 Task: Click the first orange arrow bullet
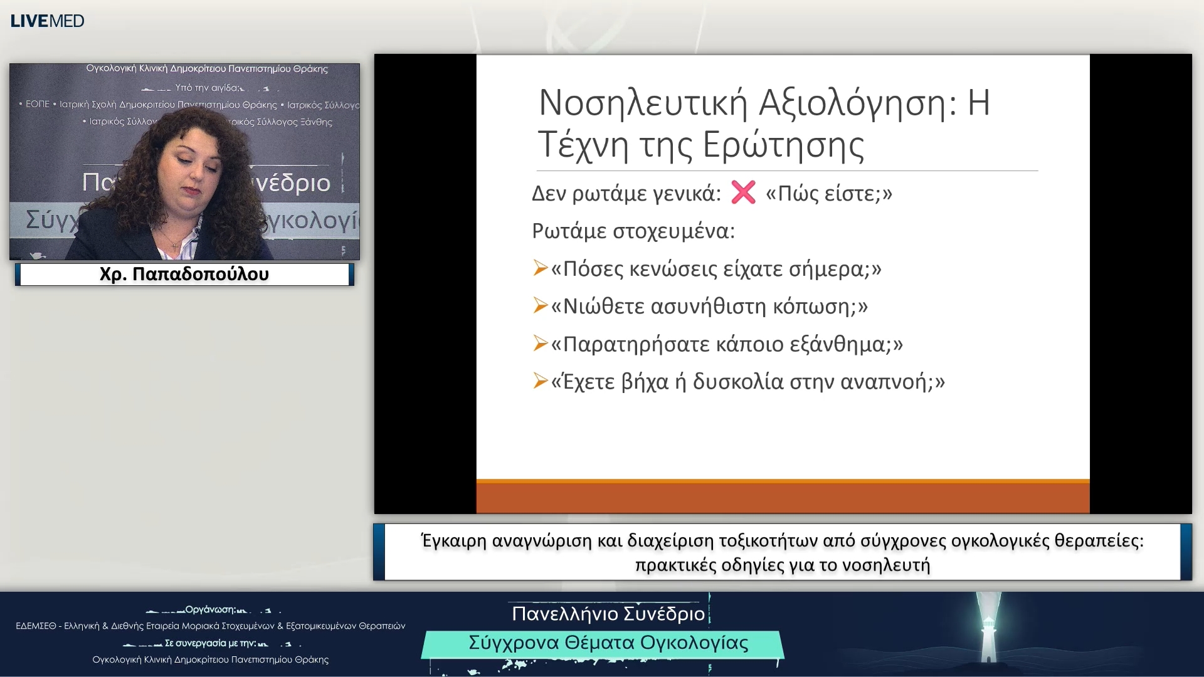click(540, 268)
